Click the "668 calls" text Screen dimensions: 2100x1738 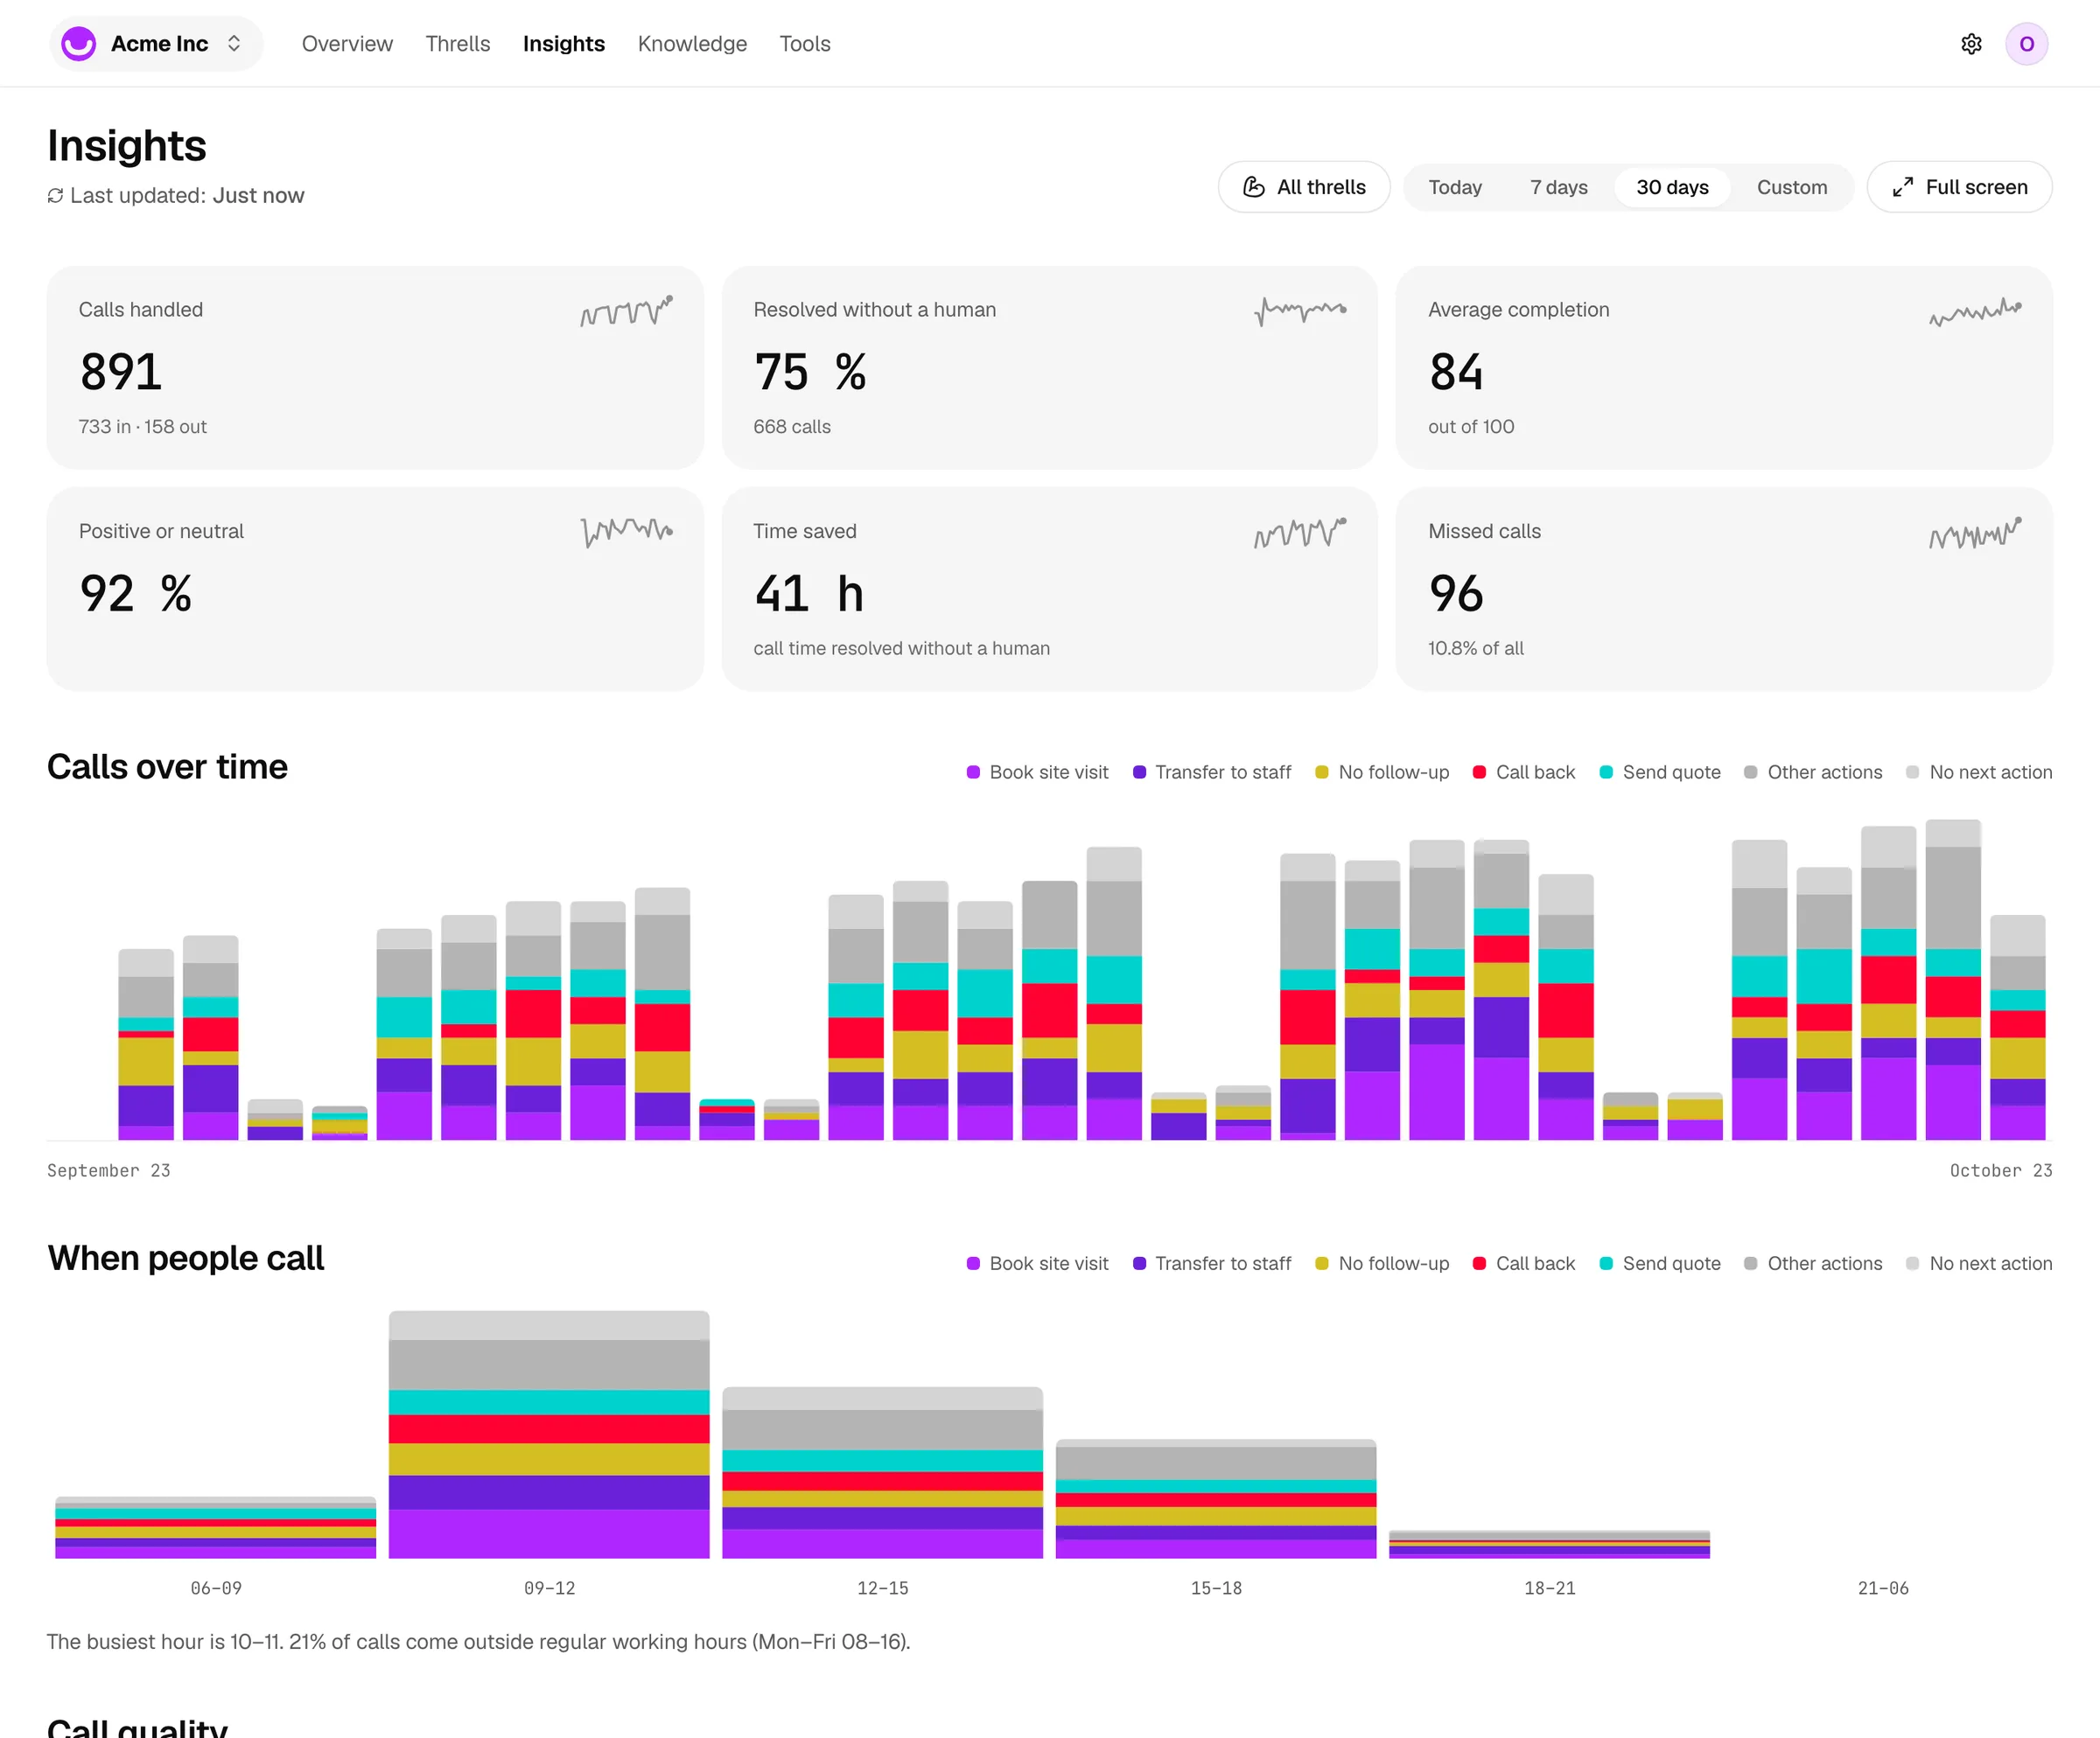tap(792, 427)
